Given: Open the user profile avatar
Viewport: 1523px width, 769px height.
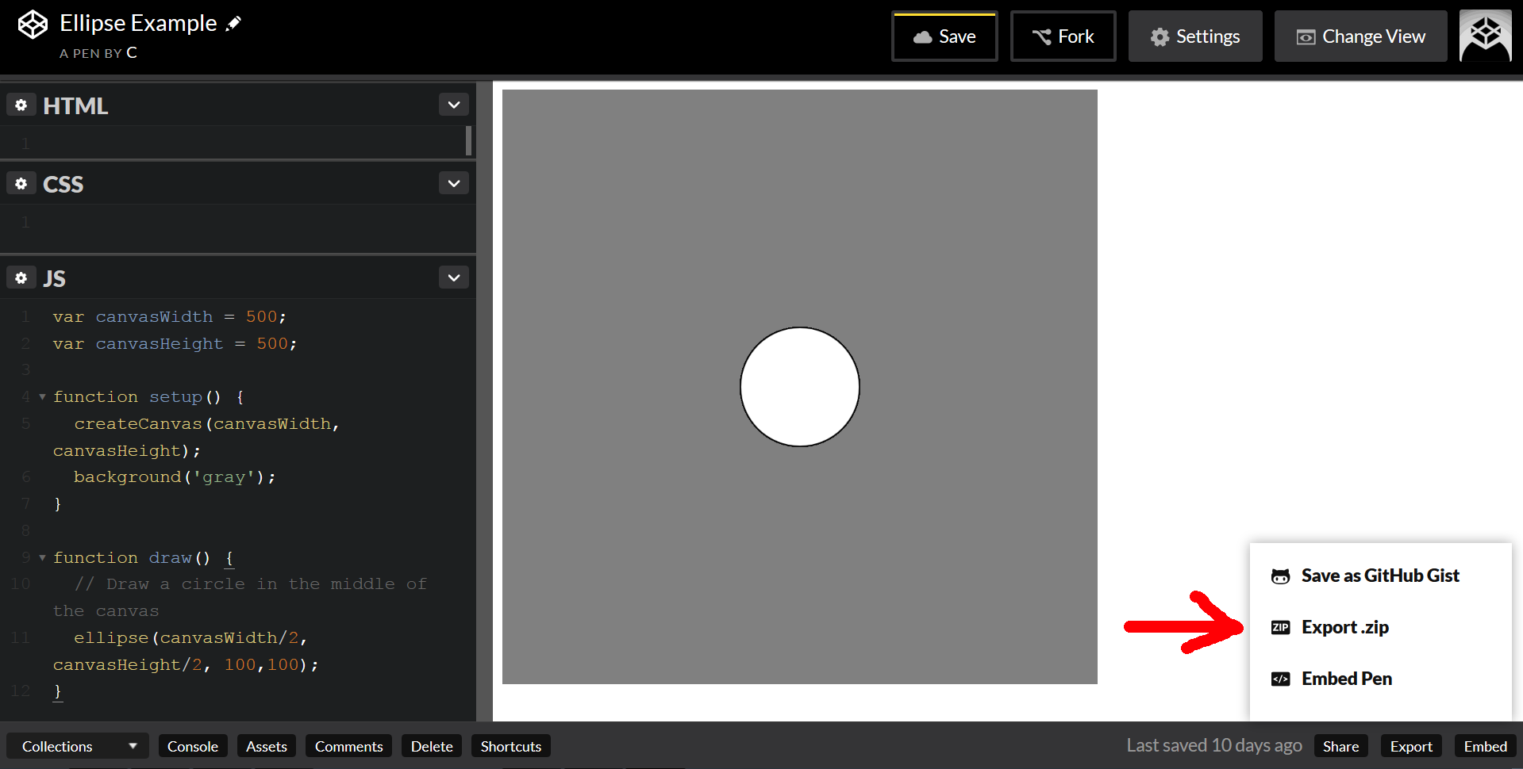Looking at the screenshot, I should click(x=1486, y=36).
